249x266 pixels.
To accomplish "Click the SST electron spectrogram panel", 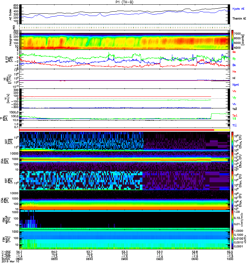I will (x=124, y=180).
